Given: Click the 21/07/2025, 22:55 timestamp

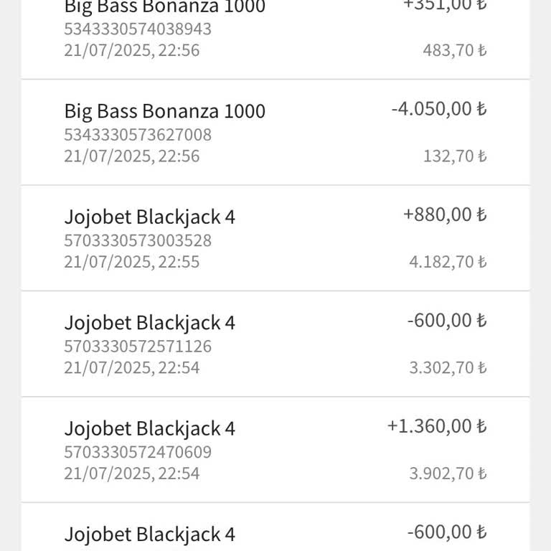Looking at the screenshot, I should click(131, 262).
